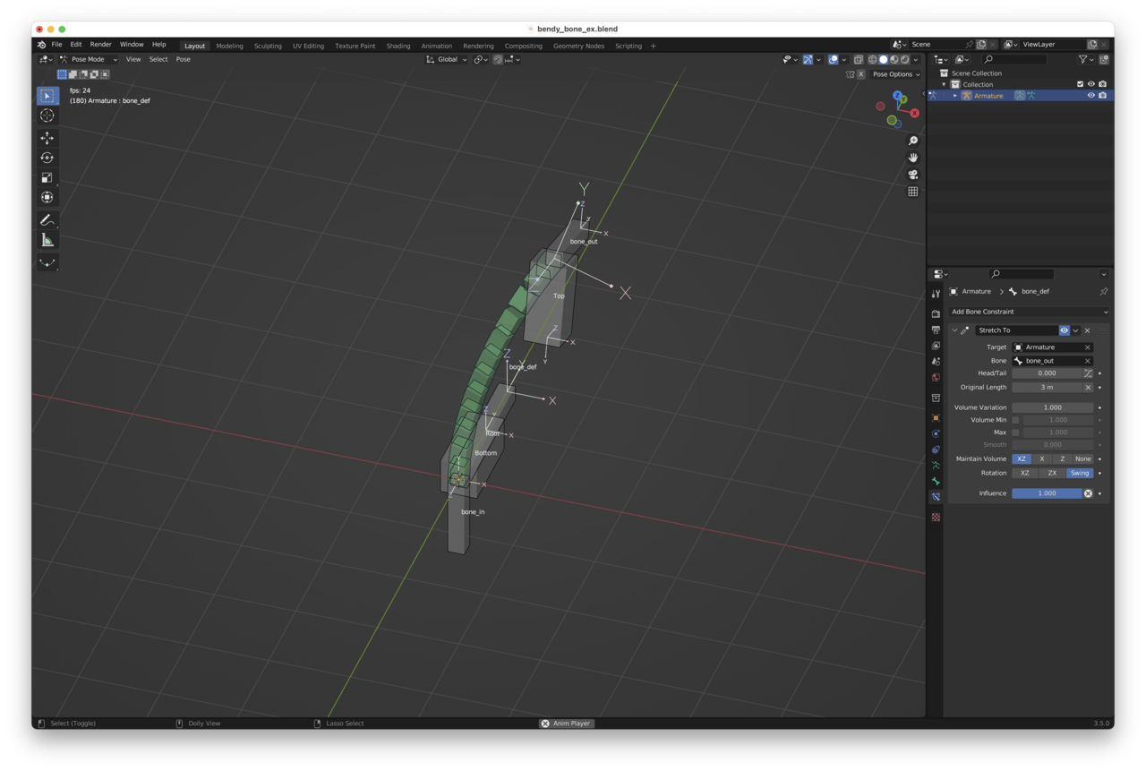This screenshot has height=771, width=1146.
Task: Expand the Armature tree item
Action: pyautogui.click(x=955, y=96)
